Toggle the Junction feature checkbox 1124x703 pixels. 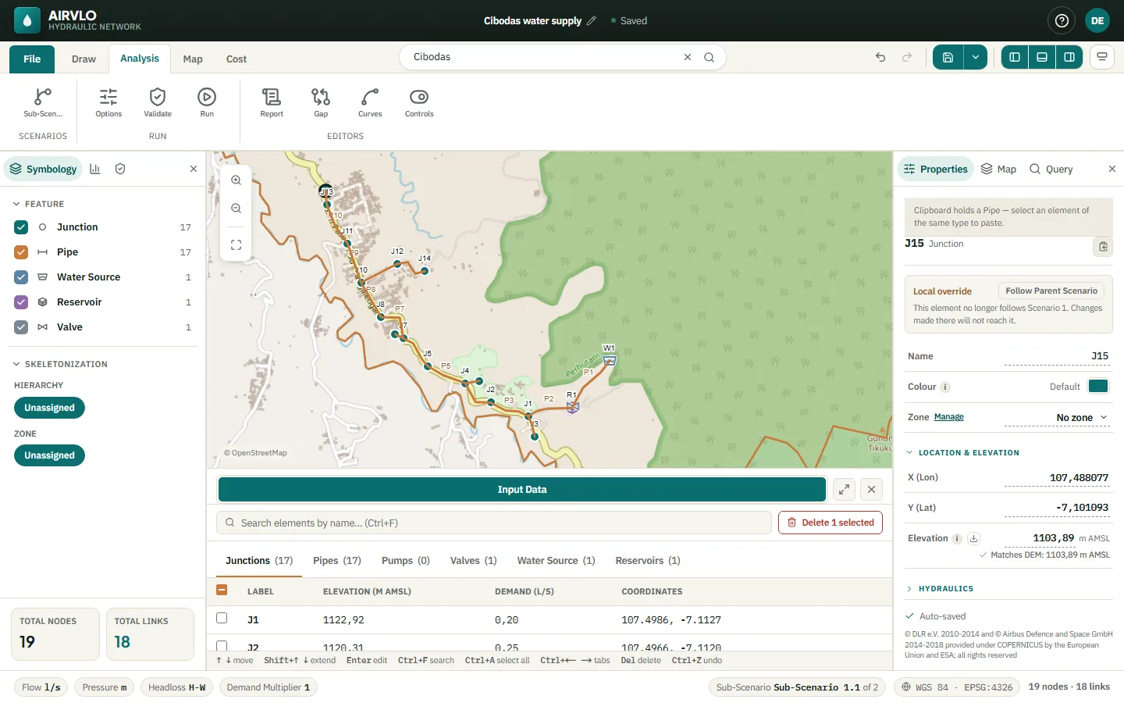tap(21, 227)
